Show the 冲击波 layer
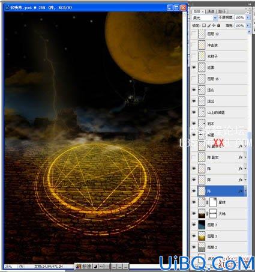 coord(194,45)
